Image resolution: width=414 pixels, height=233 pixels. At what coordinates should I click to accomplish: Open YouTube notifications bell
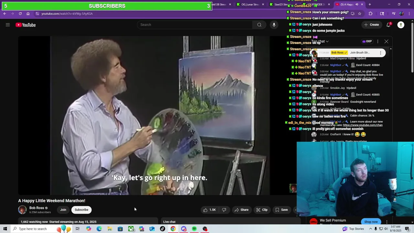(389, 25)
